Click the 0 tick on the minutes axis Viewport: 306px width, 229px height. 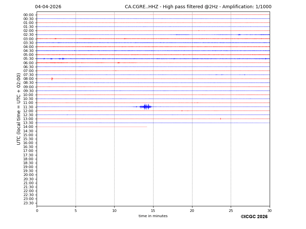coord(37,211)
